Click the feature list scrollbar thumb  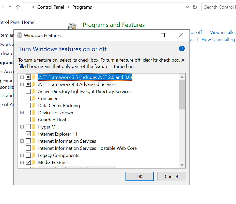(182, 95)
